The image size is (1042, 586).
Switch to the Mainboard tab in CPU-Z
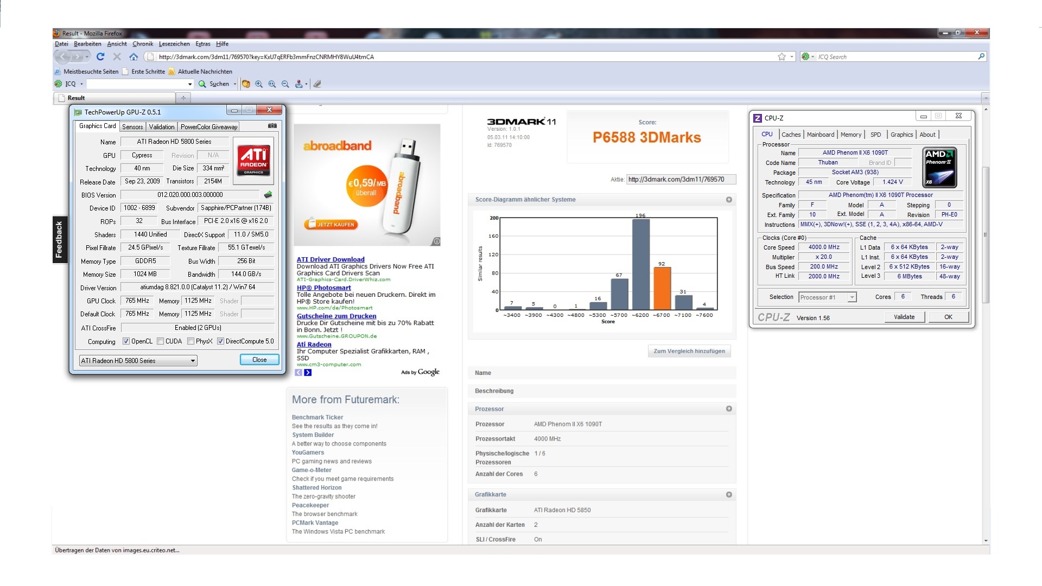(820, 135)
